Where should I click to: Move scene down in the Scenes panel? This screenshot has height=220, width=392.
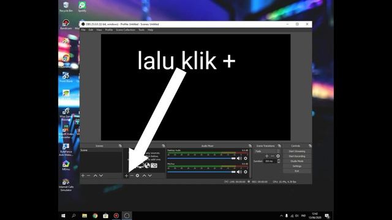coord(101,175)
